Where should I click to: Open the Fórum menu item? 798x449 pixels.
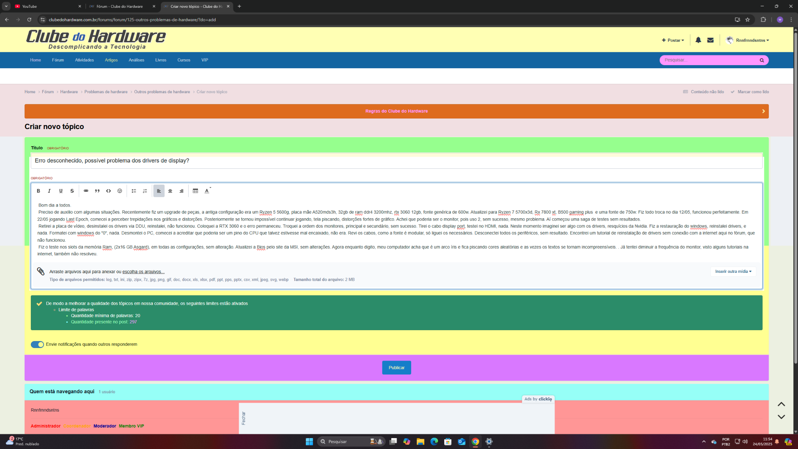(x=58, y=60)
